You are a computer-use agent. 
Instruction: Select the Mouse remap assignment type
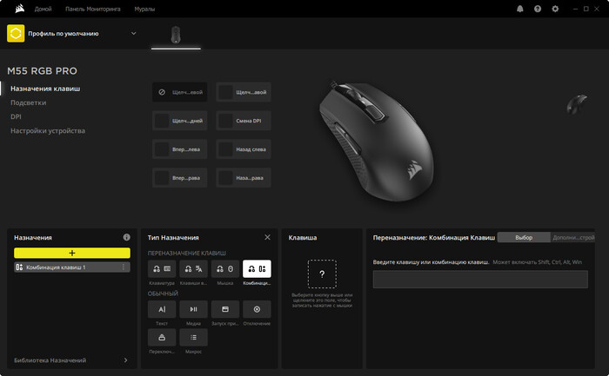(x=224, y=268)
